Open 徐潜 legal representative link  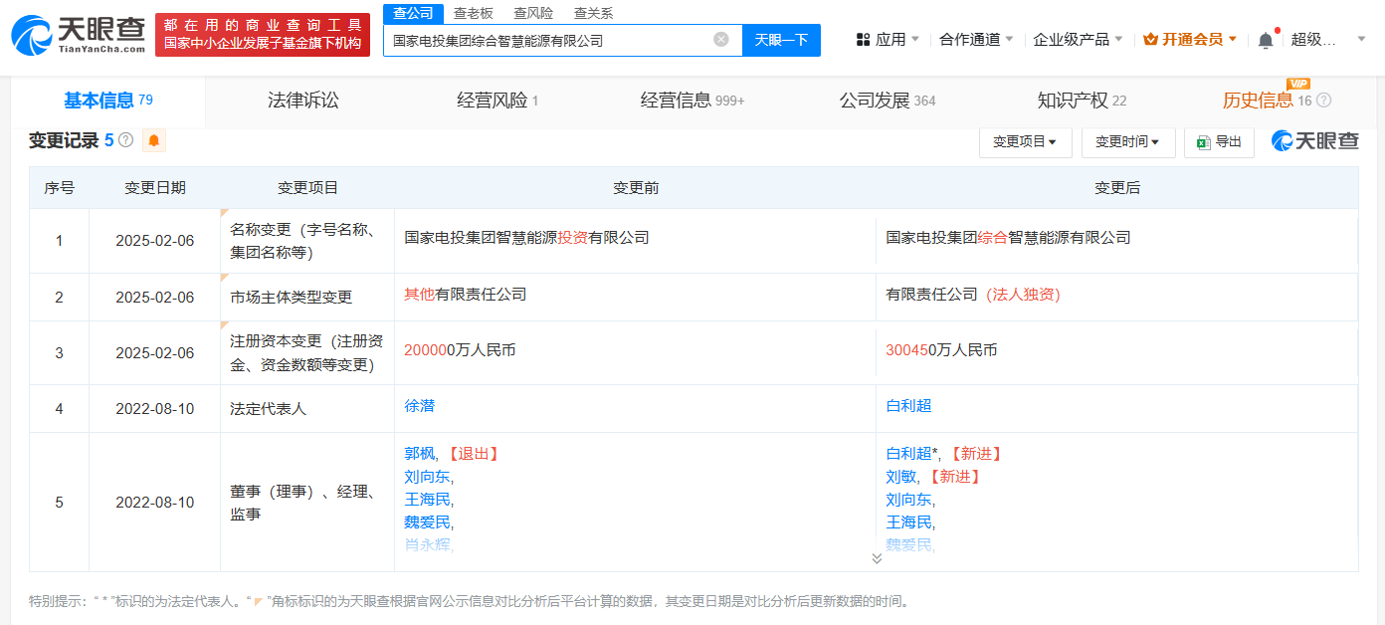(x=419, y=406)
